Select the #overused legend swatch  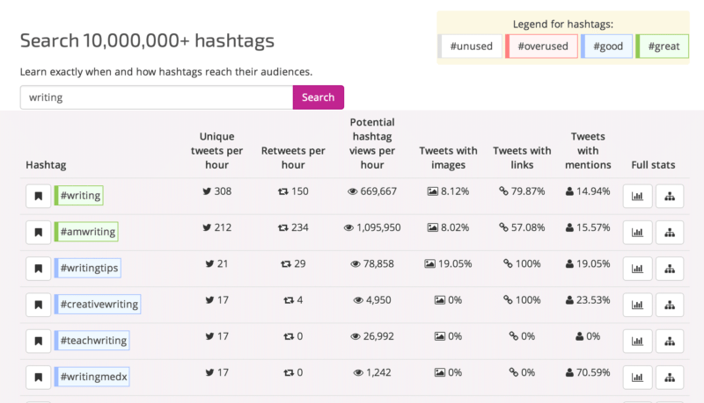pos(542,47)
